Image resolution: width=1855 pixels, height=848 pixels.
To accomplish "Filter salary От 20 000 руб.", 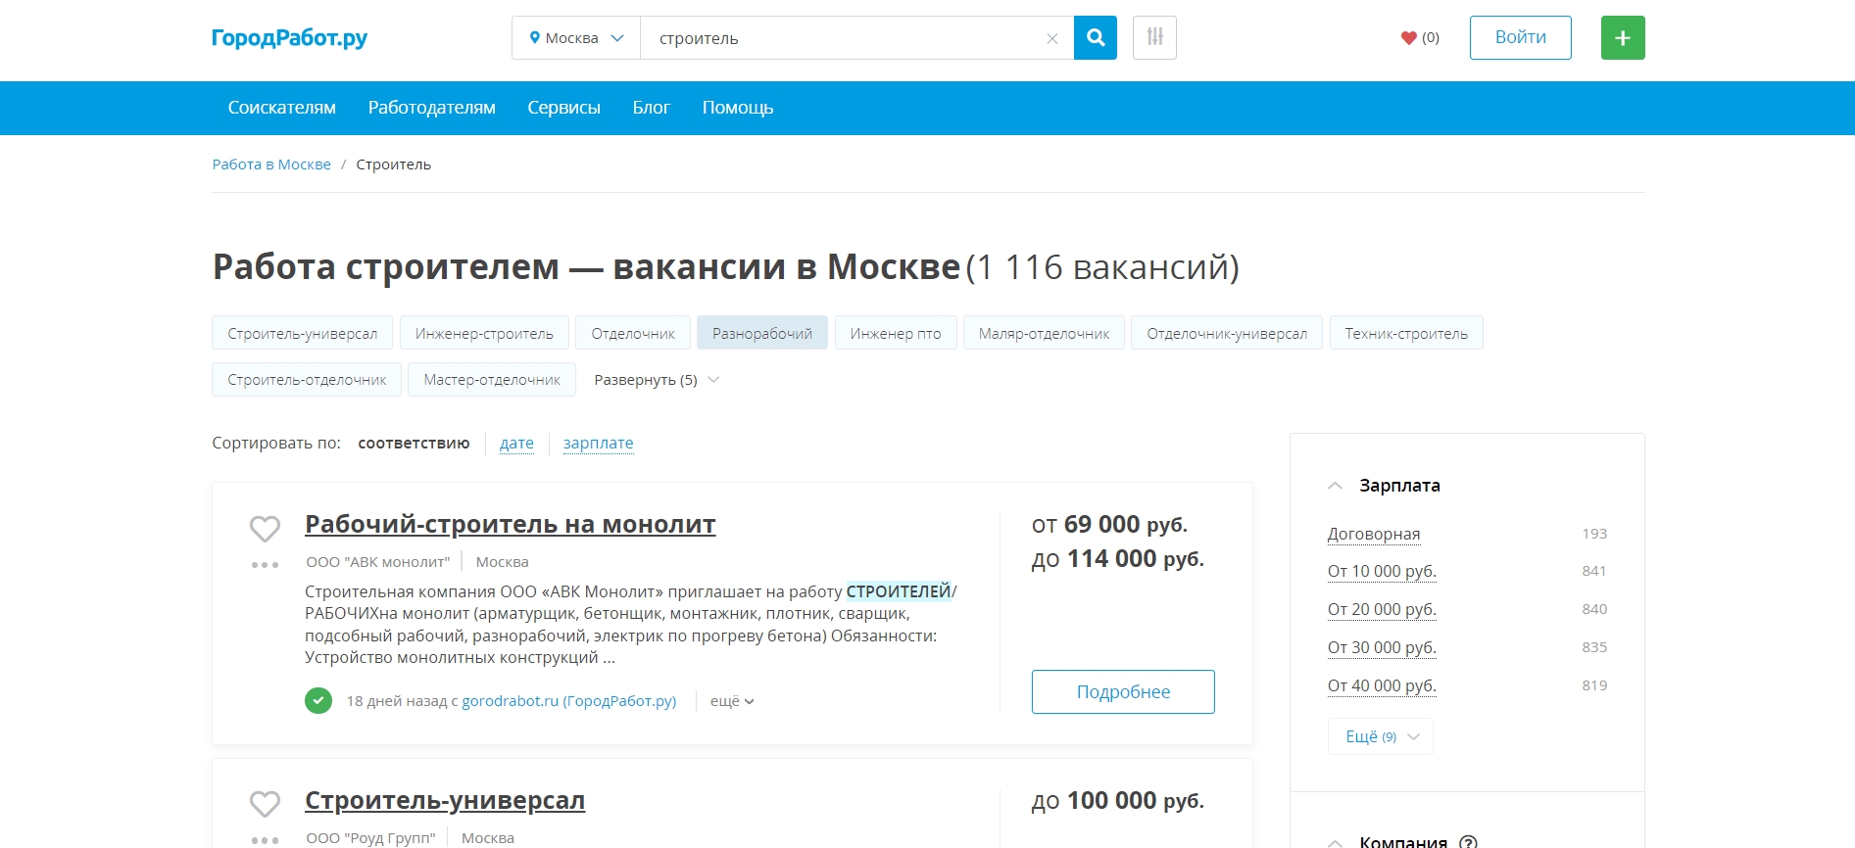I will point(1382,609).
